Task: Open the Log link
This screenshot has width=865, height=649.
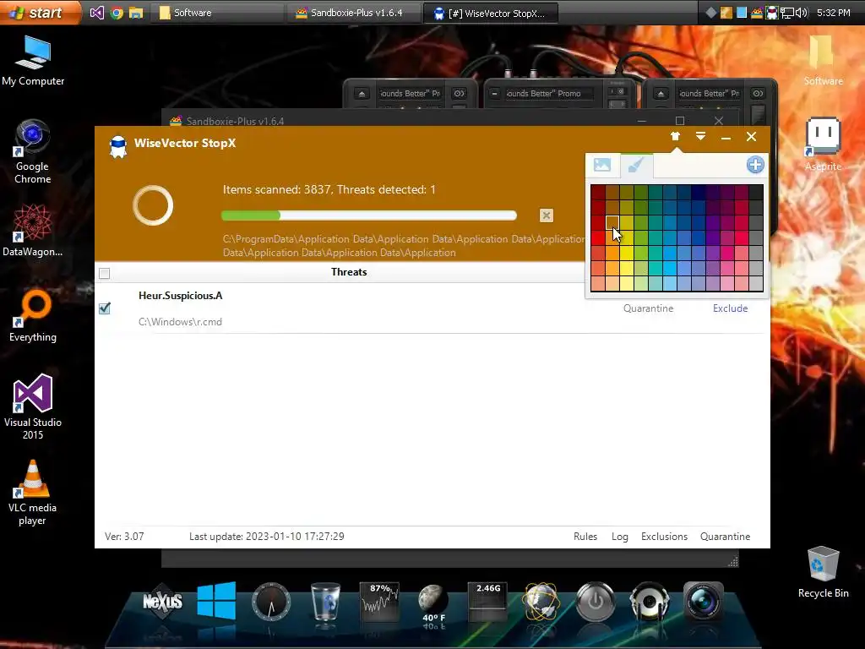Action: [619, 537]
